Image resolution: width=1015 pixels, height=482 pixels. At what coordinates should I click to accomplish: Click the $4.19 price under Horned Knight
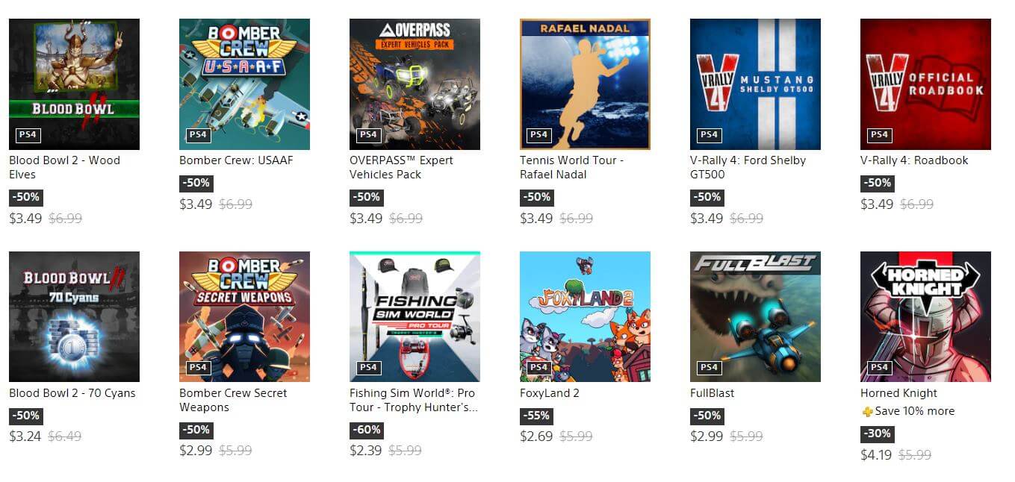pos(876,454)
